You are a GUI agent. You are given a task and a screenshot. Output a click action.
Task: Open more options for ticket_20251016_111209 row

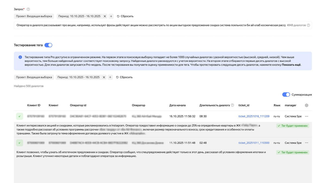[307, 116]
